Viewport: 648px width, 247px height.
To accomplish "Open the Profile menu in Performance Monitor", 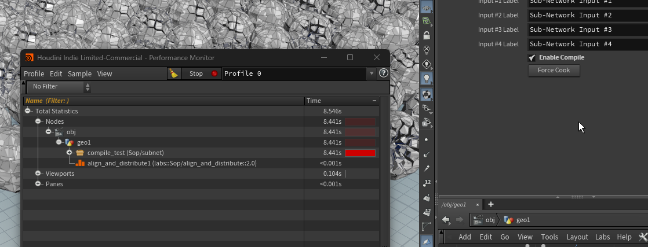I will click(x=34, y=74).
